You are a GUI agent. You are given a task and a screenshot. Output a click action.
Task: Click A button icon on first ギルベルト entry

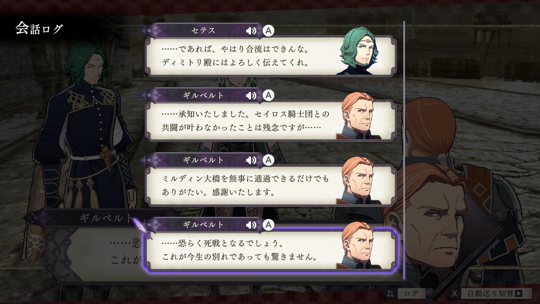[x=268, y=96]
